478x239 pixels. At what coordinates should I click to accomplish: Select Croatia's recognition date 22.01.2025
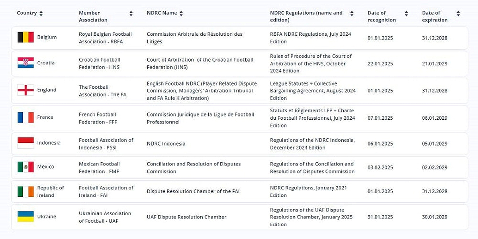(x=380, y=64)
